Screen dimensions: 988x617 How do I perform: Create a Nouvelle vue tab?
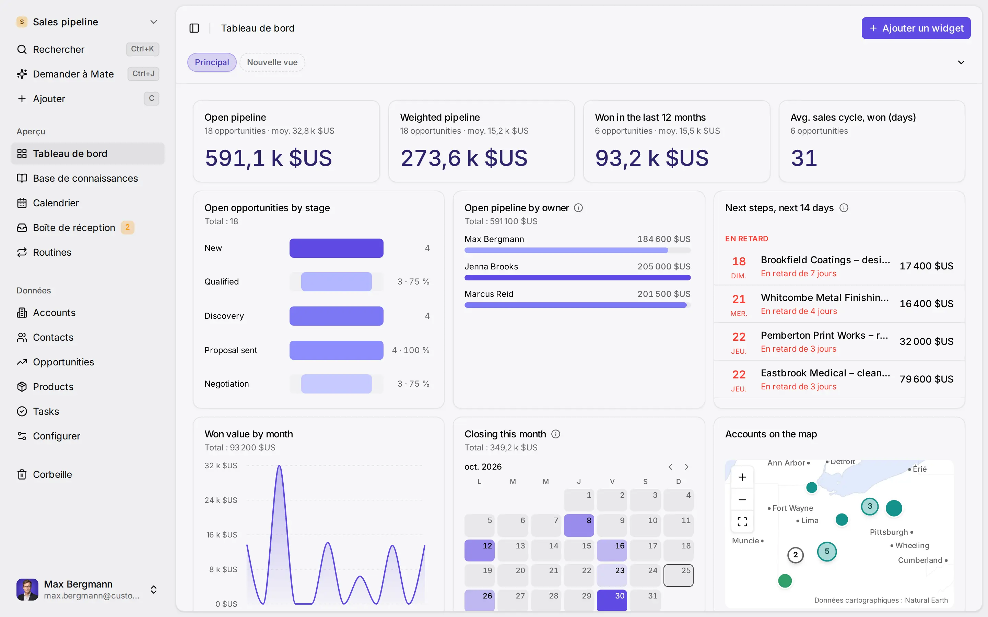coord(272,62)
